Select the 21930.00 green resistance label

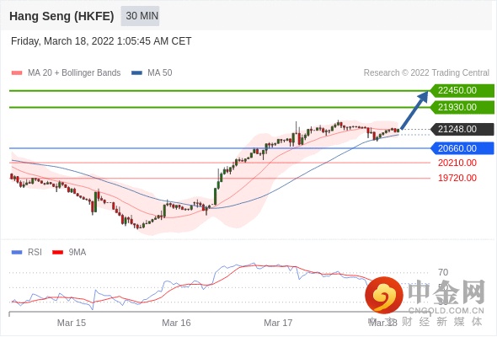(x=462, y=108)
